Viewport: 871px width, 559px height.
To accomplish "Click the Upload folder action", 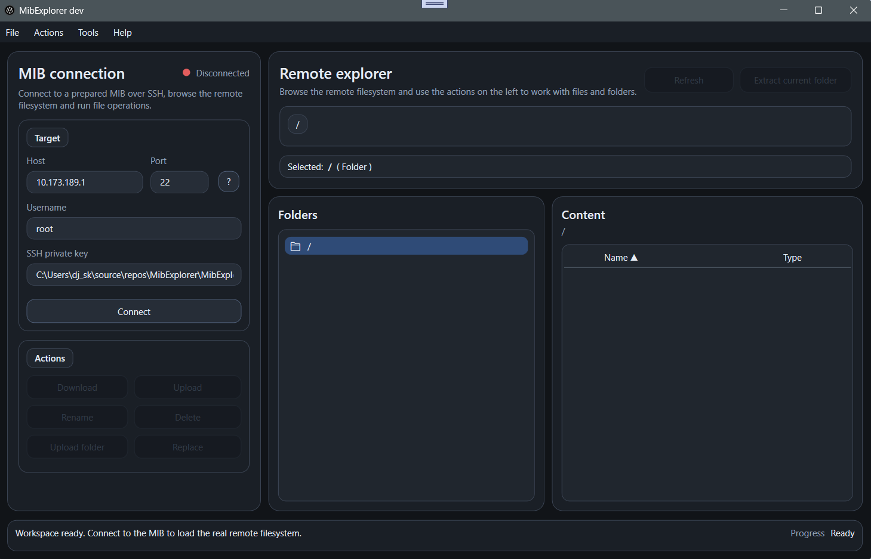I will pos(76,446).
